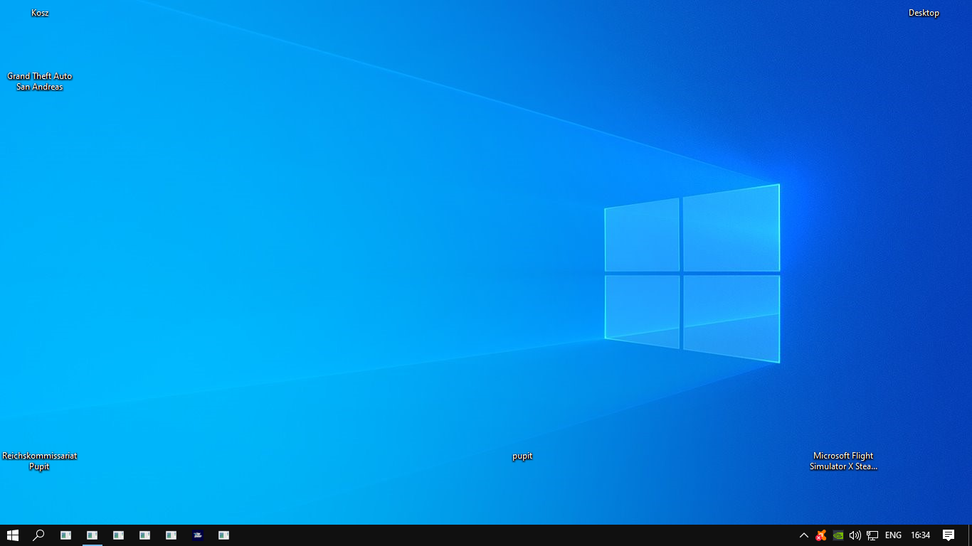Show hidden system tray icons
Screen dimensions: 972x546
click(804, 535)
